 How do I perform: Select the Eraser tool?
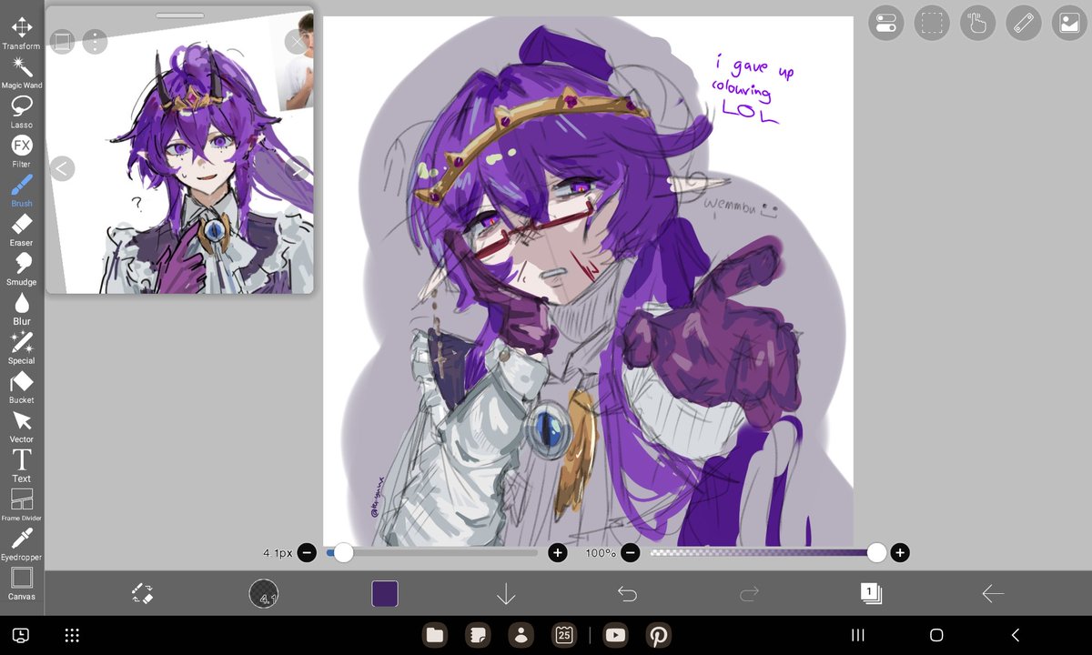click(x=22, y=229)
